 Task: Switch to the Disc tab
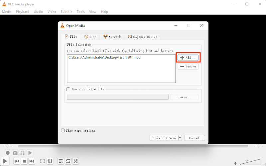click(90, 37)
